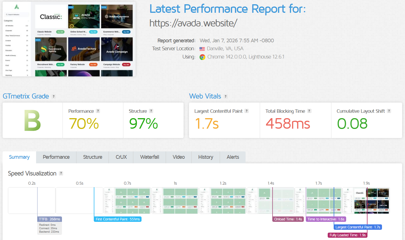Image resolution: width=405 pixels, height=240 pixels.
Task: Switch to the History tab
Action: coord(206,157)
